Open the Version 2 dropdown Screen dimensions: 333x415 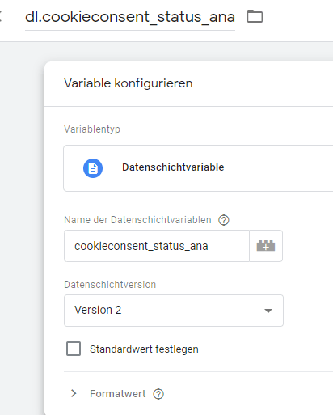point(174,311)
